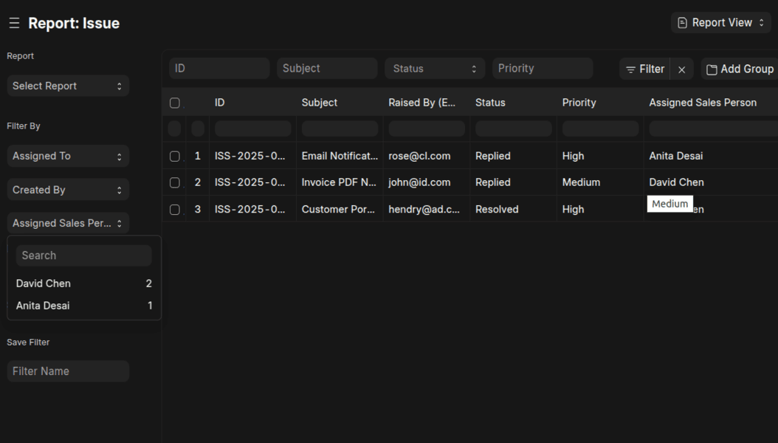Viewport: 778px width, 443px height.
Task: Open the Created By filter dropdown
Action: 68,190
